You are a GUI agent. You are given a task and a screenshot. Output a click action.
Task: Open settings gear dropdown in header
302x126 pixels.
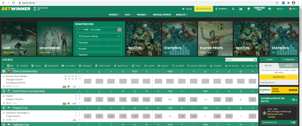point(270,9)
